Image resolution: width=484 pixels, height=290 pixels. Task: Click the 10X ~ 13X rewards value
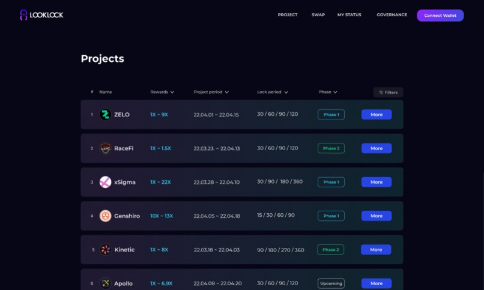coord(162,216)
